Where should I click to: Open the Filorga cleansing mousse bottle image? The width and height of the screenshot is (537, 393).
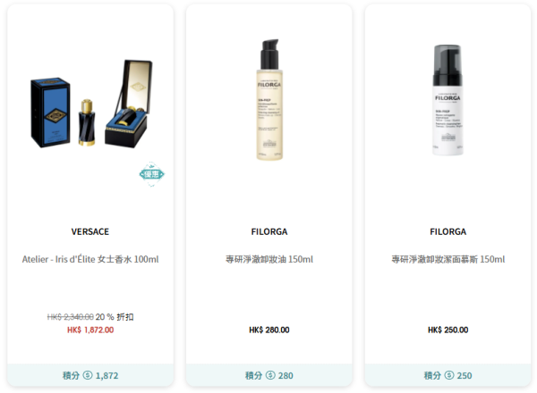click(447, 100)
